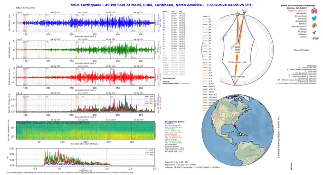Click the #ShakeNet hashtag
The width and height of the screenshot is (323, 175).
[301, 13]
